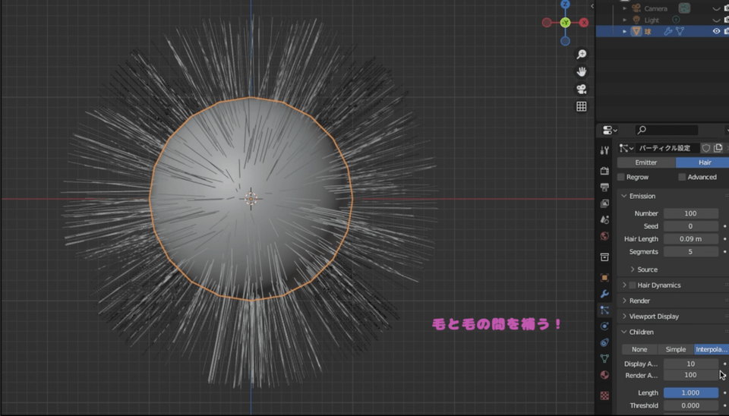
Task: Click the modifier wrench icon on 球 row
Action: (x=668, y=31)
